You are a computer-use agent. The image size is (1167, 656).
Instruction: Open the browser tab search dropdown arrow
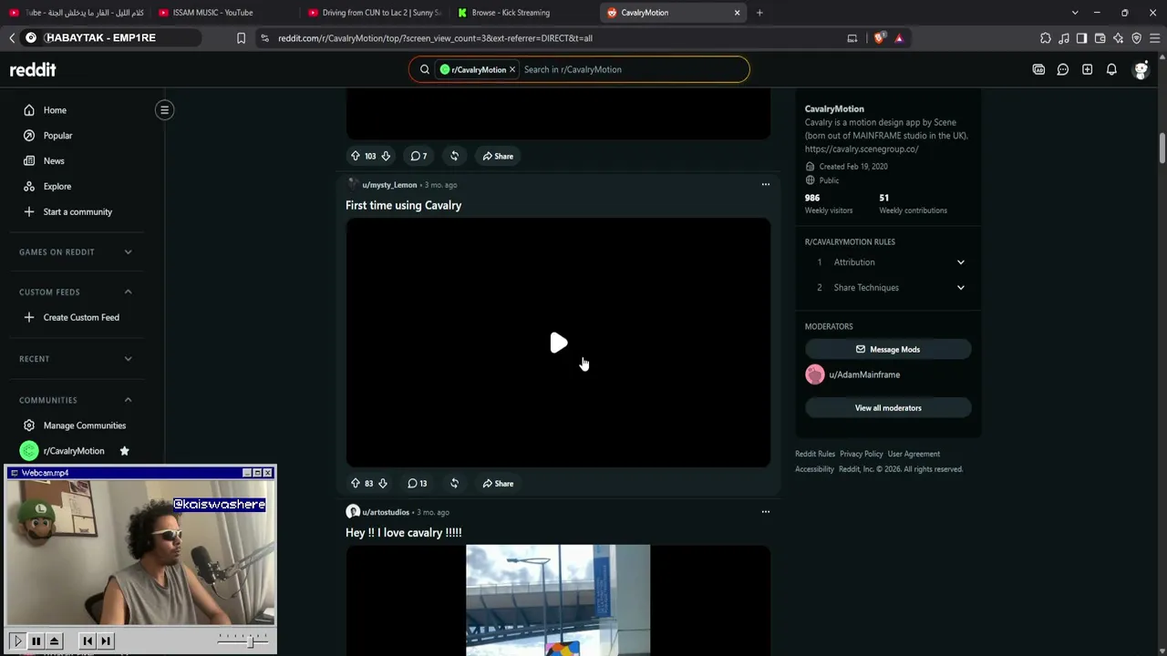(1075, 13)
